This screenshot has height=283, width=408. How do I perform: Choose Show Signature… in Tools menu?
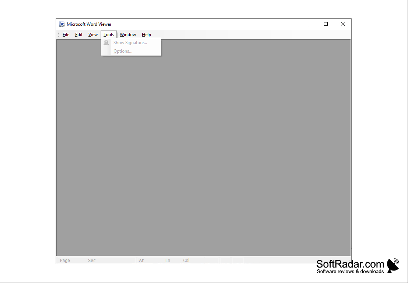(x=130, y=43)
